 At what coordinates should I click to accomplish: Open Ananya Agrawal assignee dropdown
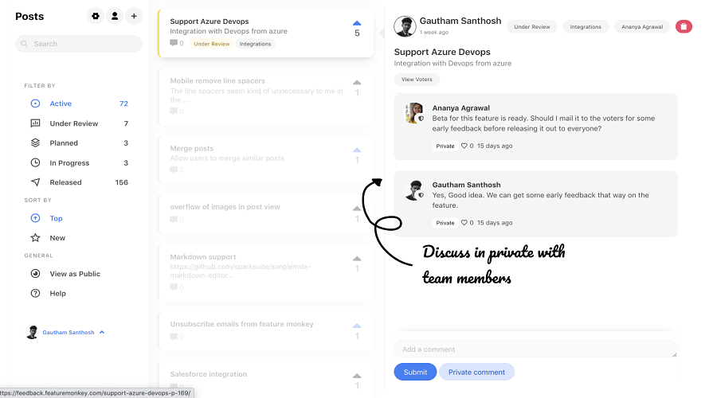642,26
